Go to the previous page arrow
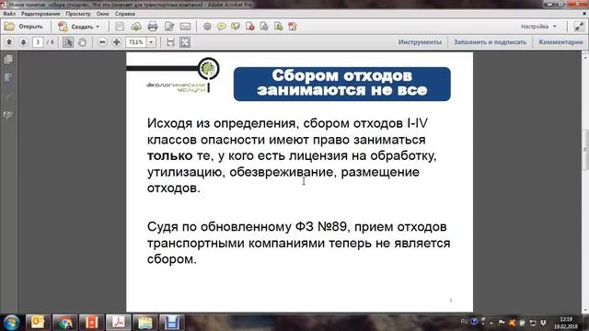Screen dimensions: 589x331 tap(9, 42)
